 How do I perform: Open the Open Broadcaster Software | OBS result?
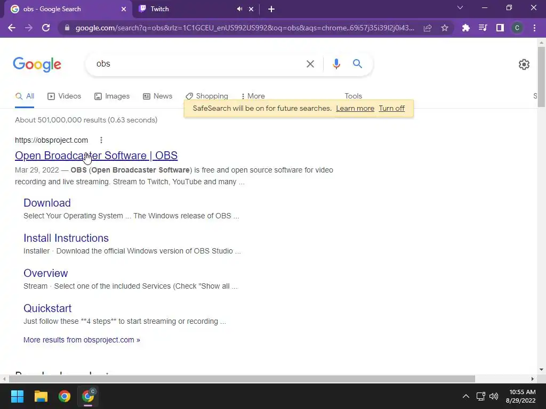[96, 156]
